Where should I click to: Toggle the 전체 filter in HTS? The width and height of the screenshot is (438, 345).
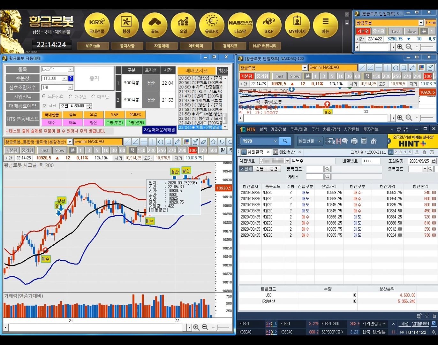[246, 169]
